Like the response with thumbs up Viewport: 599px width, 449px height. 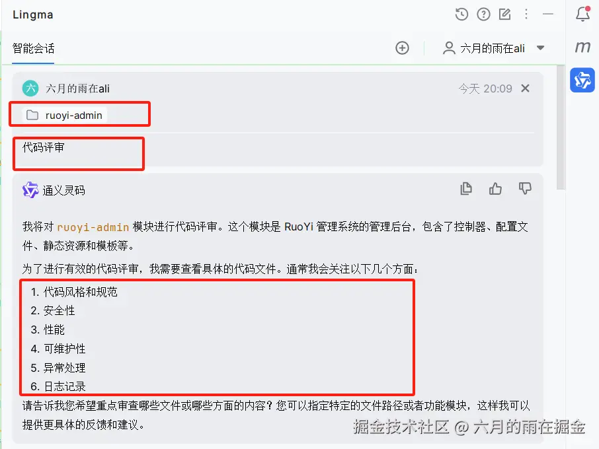coord(495,188)
